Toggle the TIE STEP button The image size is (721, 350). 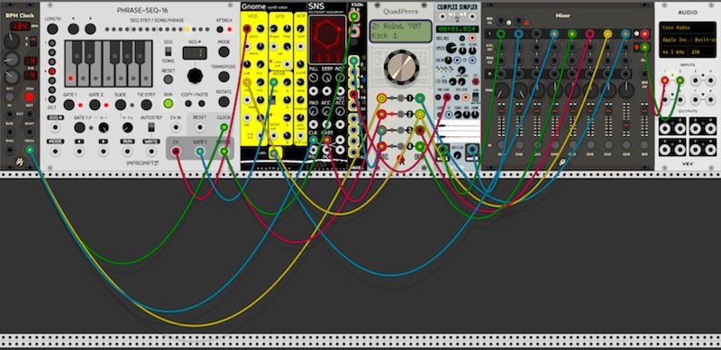tap(146, 105)
